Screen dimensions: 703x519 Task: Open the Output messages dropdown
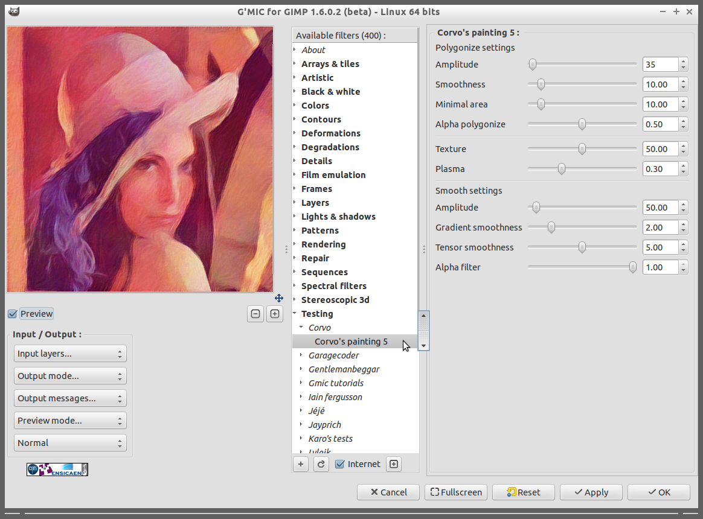click(x=70, y=398)
